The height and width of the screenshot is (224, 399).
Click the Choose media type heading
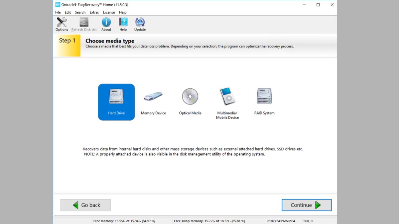(110, 41)
